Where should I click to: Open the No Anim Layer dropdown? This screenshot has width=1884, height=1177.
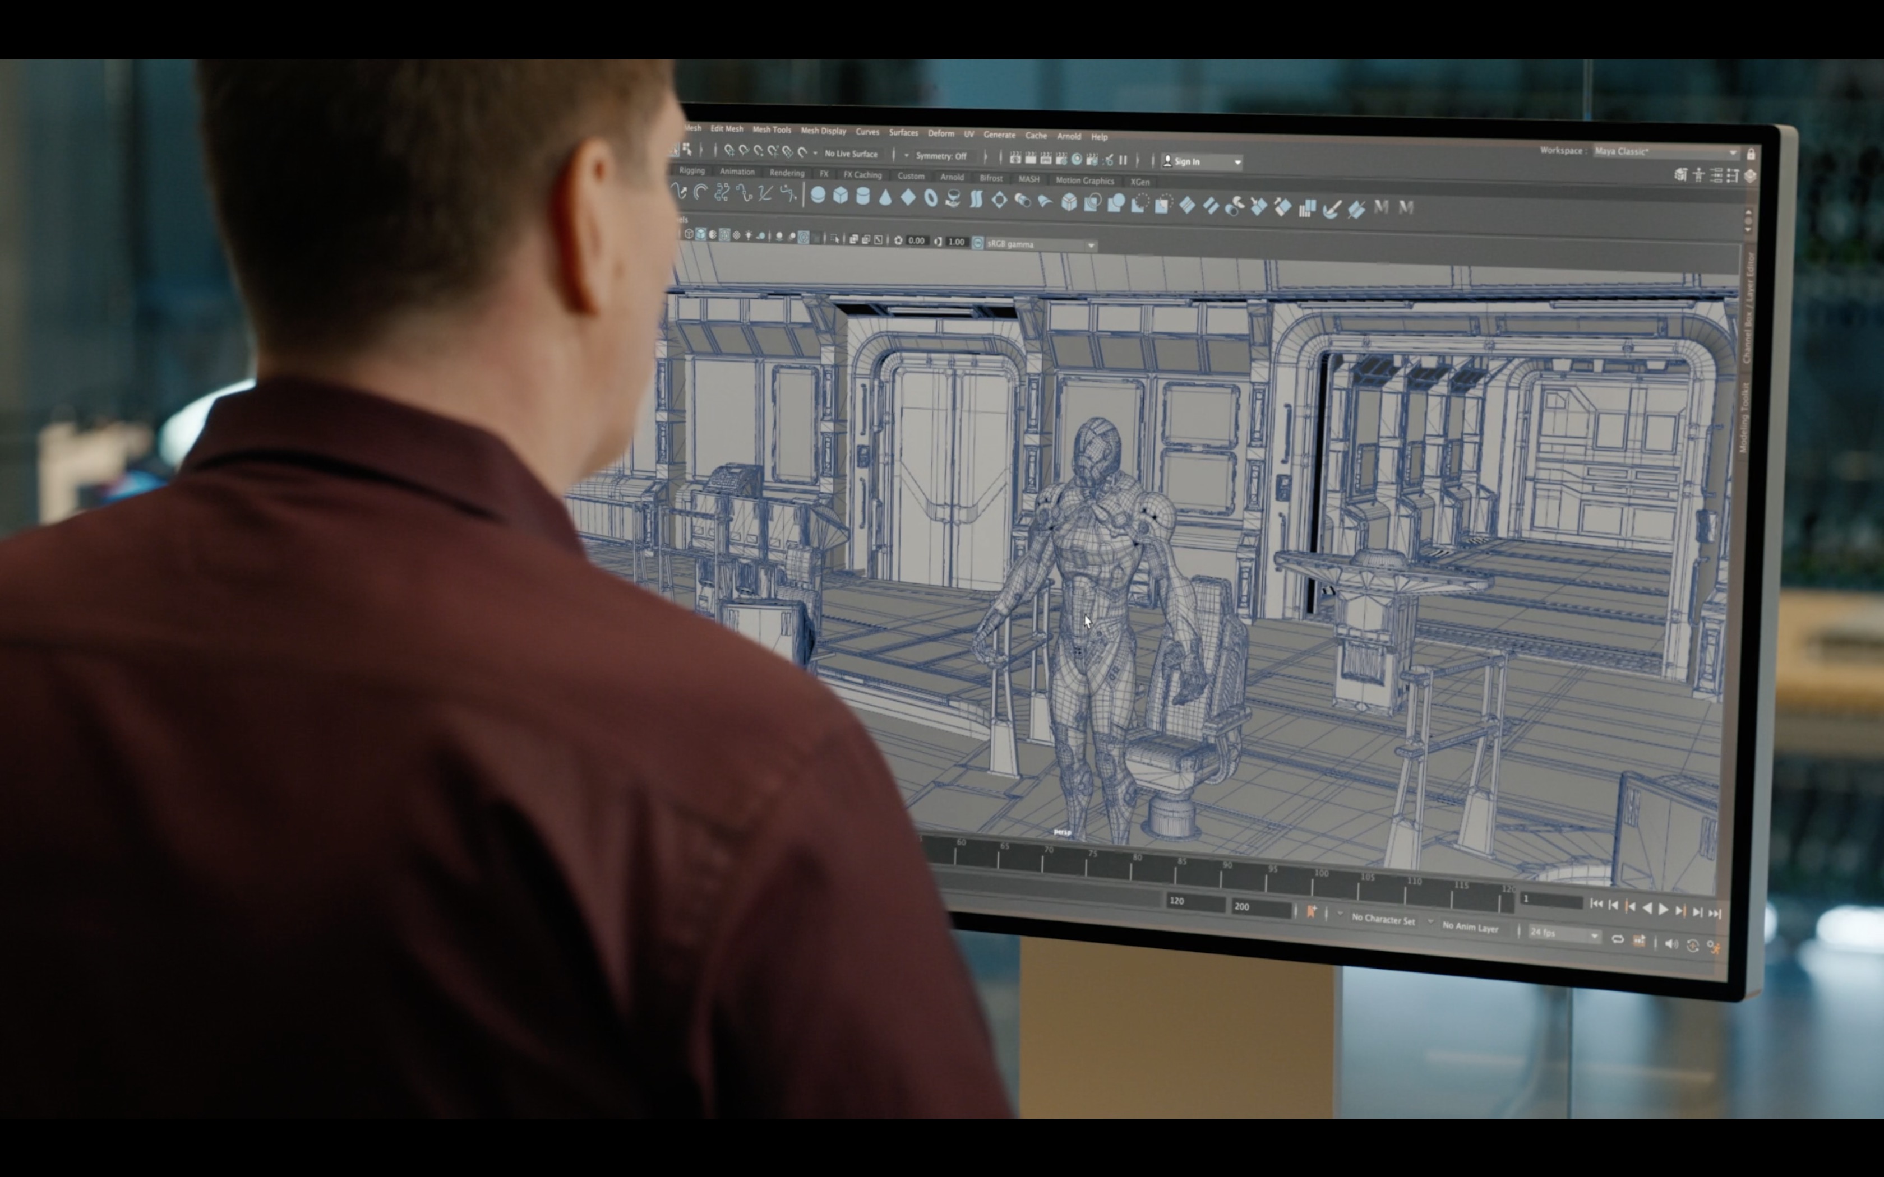pyautogui.click(x=1470, y=927)
